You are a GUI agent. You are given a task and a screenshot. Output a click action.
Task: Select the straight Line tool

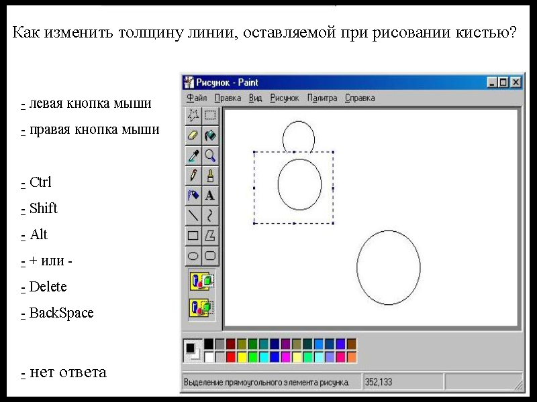point(193,216)
